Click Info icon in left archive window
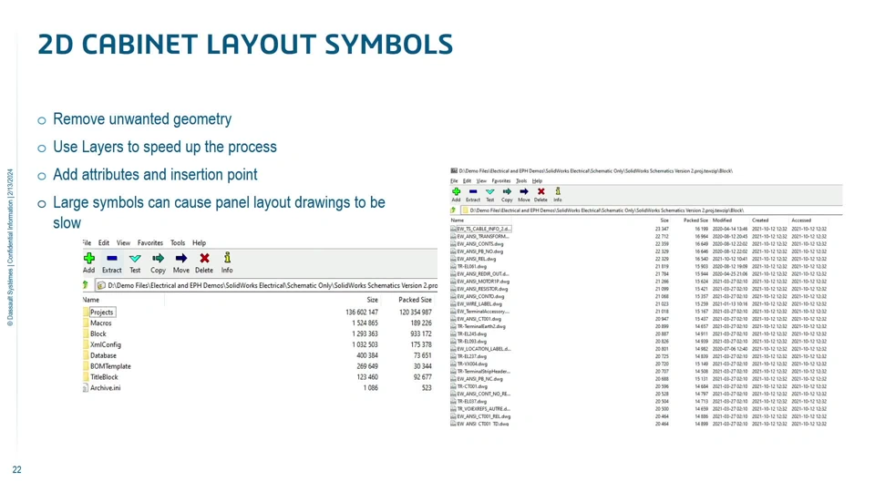The width and height of the screenshot is (875, 492). pos(227,258)
